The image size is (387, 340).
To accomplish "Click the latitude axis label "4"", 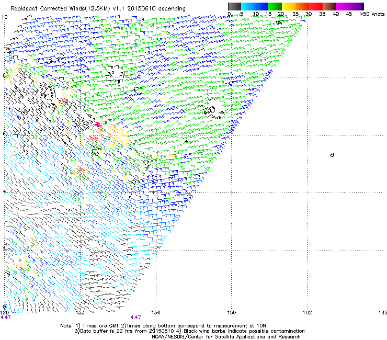I will (x=4, y=191).
